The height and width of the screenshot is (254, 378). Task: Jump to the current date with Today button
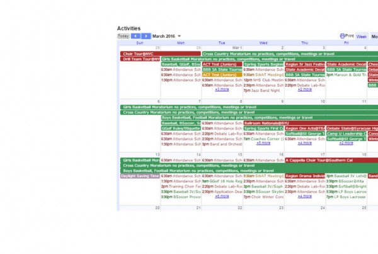pos(123,36)
